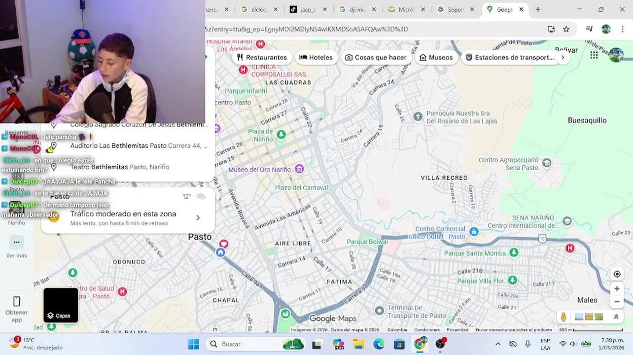Open File Explorer from taskbar
This screenshot has width=633, height=355.
point(358,344)
